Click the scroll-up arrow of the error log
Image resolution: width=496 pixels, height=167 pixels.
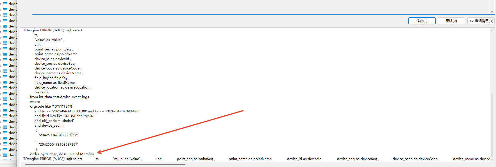point(492,30)
